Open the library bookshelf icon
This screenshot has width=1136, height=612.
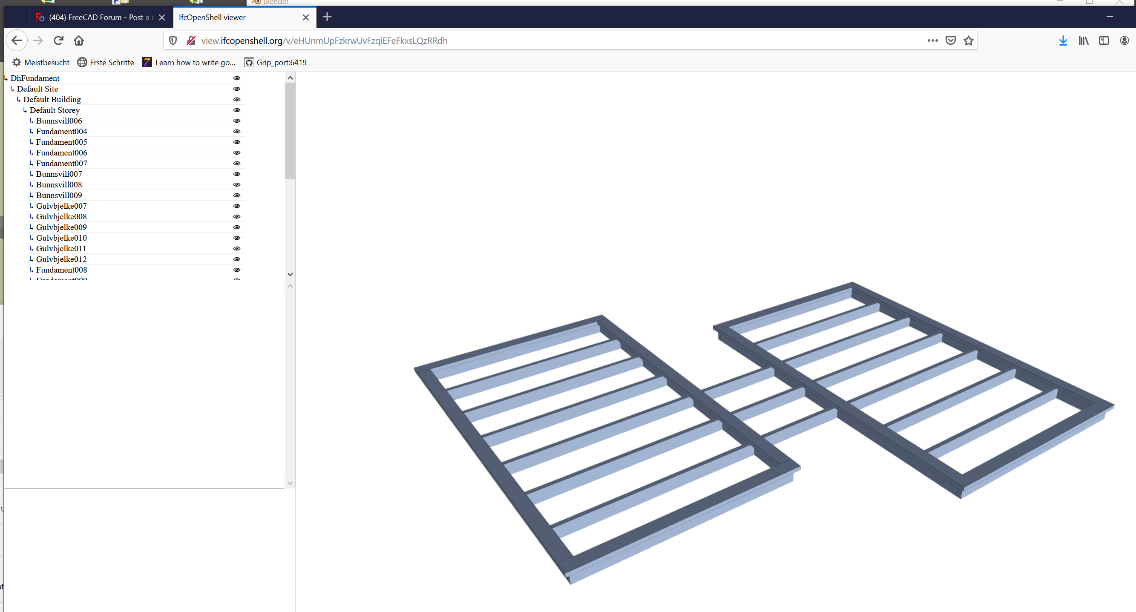click(1084, 40)
